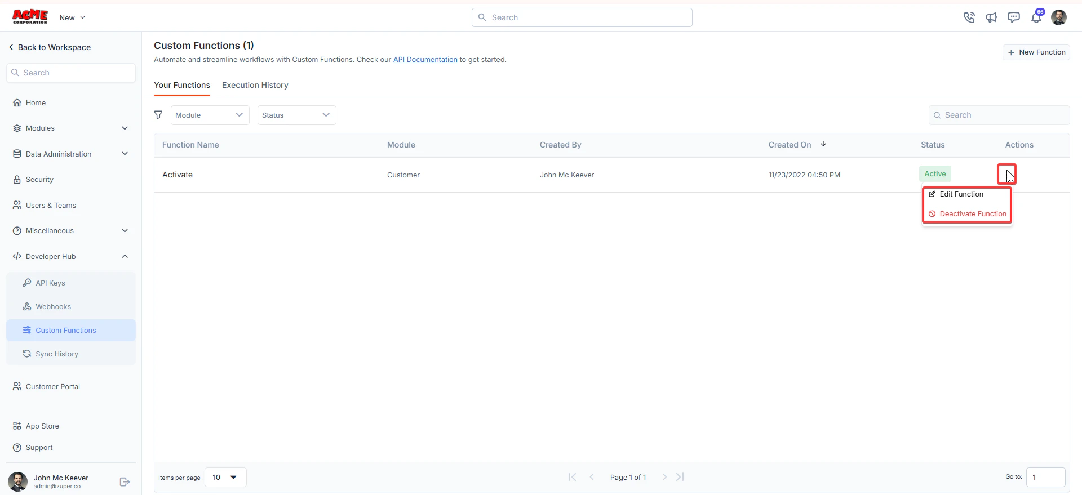Open Sync History in sidebar

click(x=71, y=354)
